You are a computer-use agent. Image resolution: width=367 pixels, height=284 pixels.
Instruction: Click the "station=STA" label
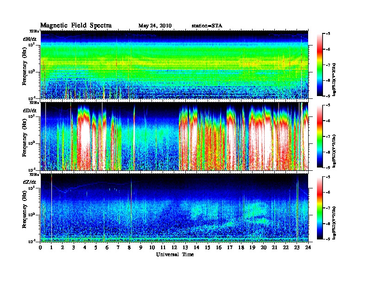pyautogui.click(x=207, y=26)
